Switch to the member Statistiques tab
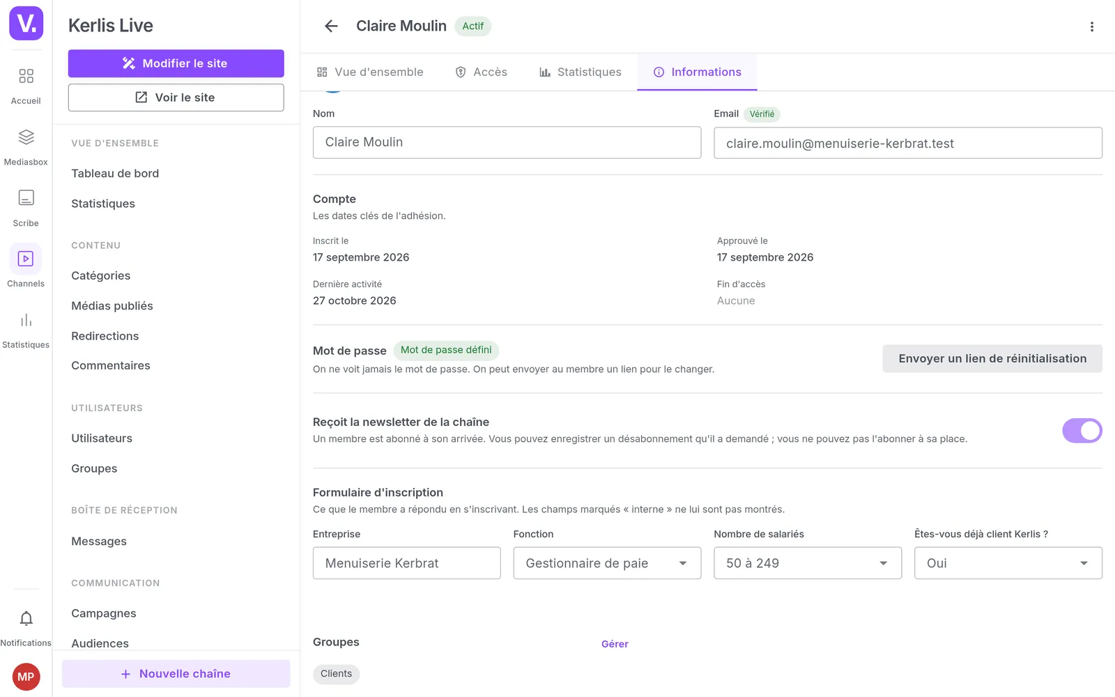 580,72
